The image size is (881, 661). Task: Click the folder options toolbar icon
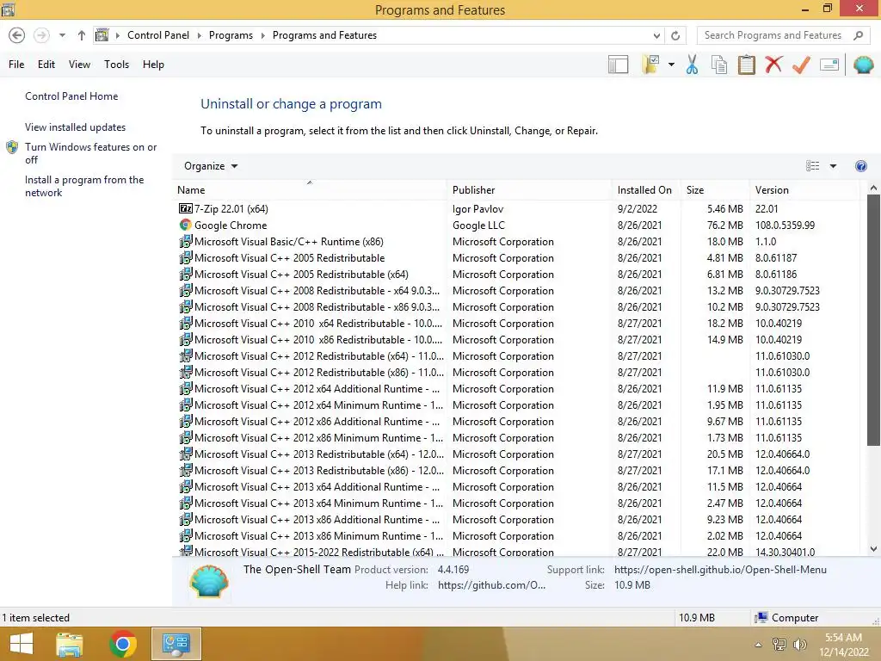coord(650,65)
